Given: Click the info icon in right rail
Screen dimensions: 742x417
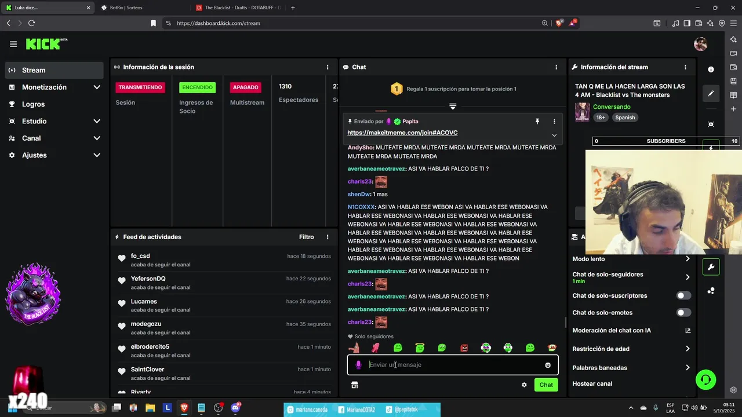Looking at the screenshot, I should click(711, 69).
